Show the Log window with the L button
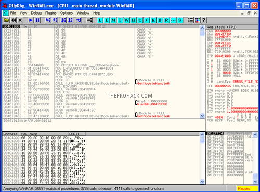 [x=100, y=20]
